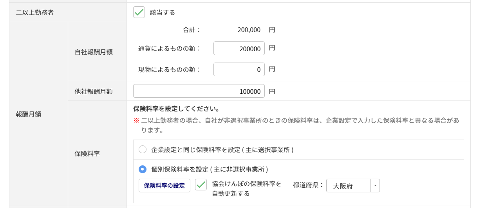Viewport: 479px width, 208px height.
Task: Click the wide input field showing 100000
Action: coord(199,91)
